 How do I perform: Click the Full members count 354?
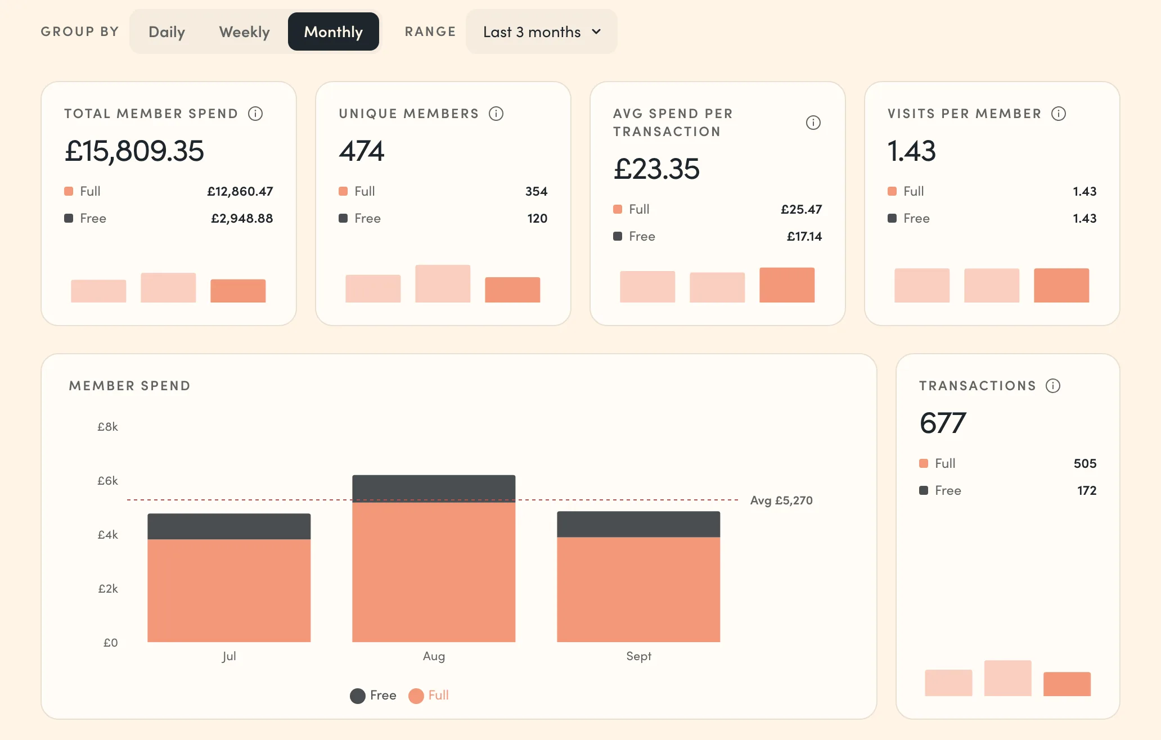(537, 191)
